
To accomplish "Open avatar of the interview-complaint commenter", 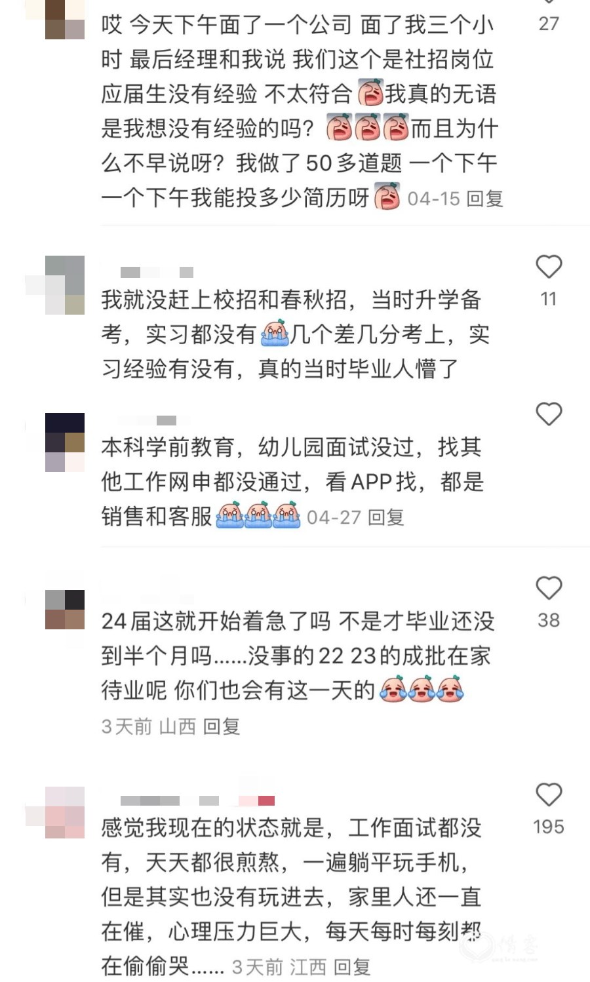I will coord(65,20).
